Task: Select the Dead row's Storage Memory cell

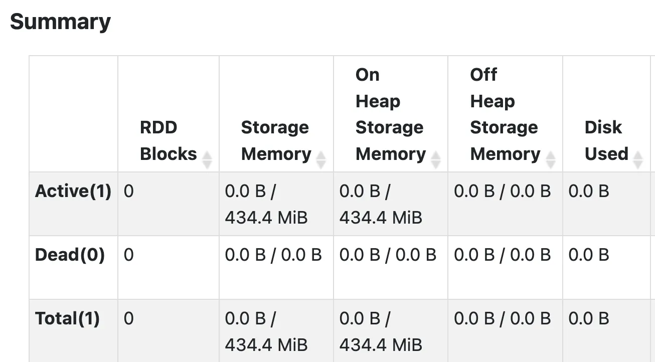Action: pos(273,255)
